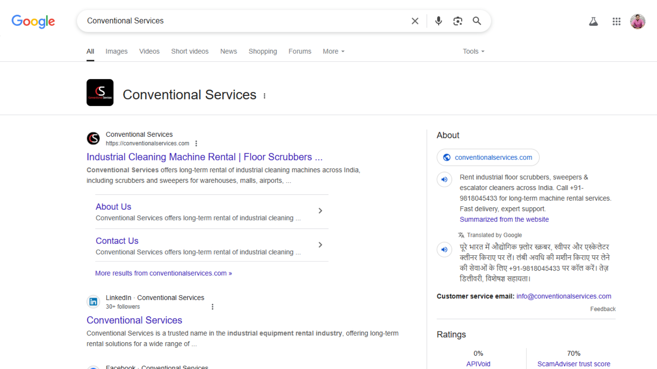Click the Google account profile picture
Screen dimensions: 657x369
(637, 22)
